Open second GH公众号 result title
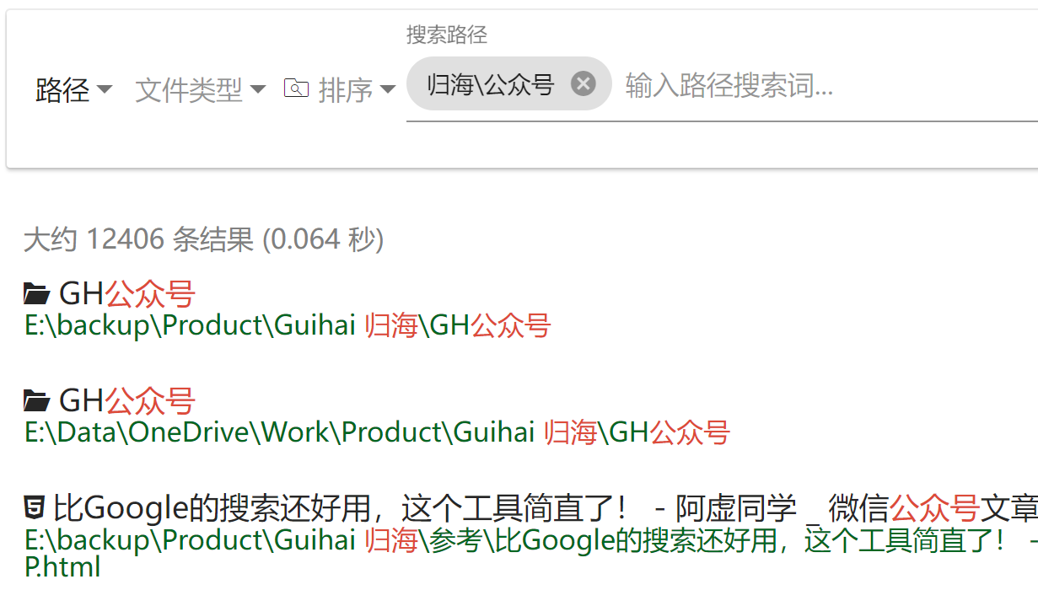1038x606 pixels. pyautogui.click(x=127, y=400)
